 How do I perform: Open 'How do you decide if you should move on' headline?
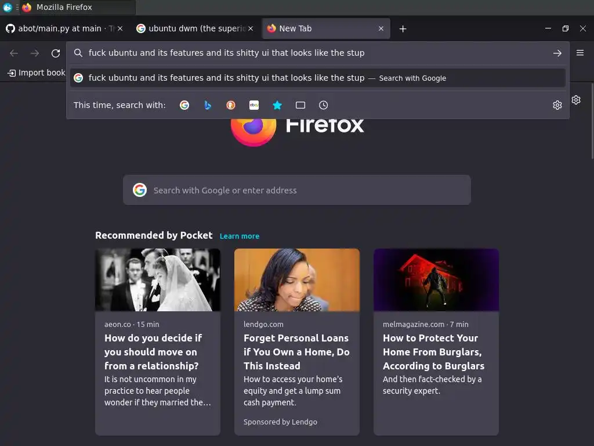[153, 352]
